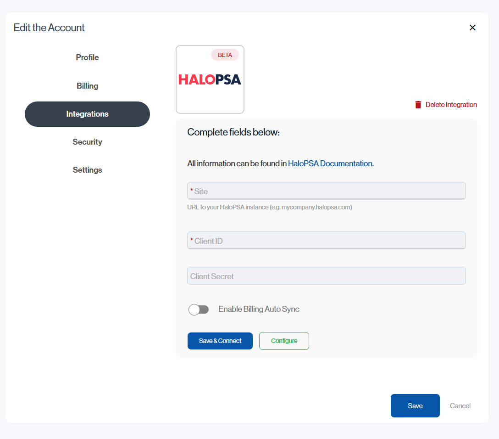Open the Profile tab
Screen dimensions: 499x439
87,57
